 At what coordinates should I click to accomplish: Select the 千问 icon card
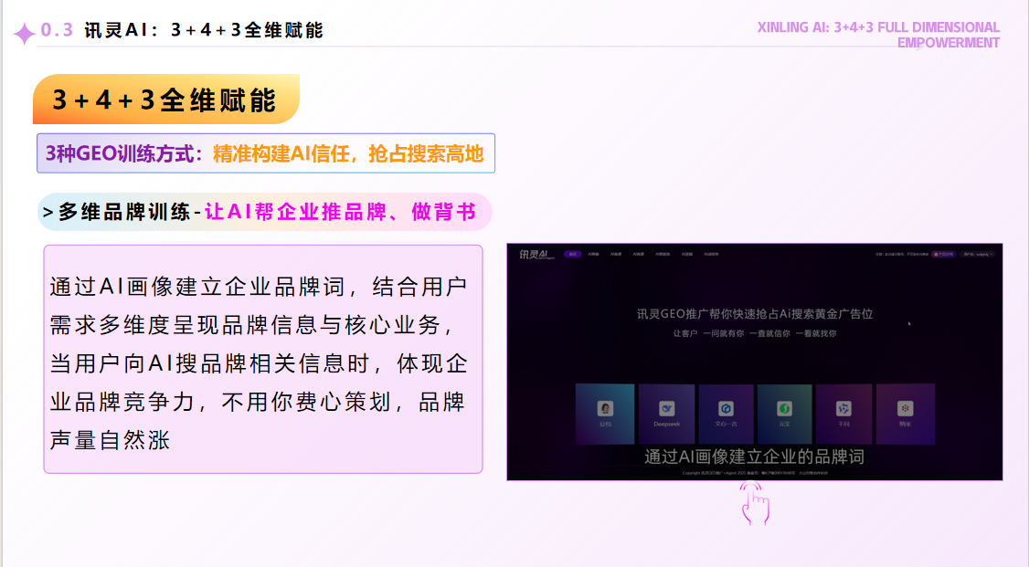[843, 414]
